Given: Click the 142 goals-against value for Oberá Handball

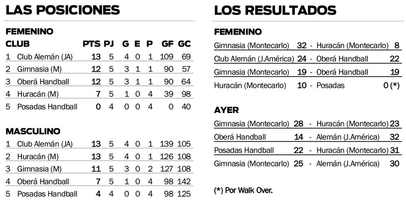Looking at the screenshot, I should 184,182.
